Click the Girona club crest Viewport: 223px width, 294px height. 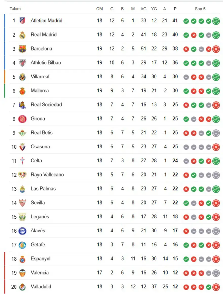coord(22,119)
